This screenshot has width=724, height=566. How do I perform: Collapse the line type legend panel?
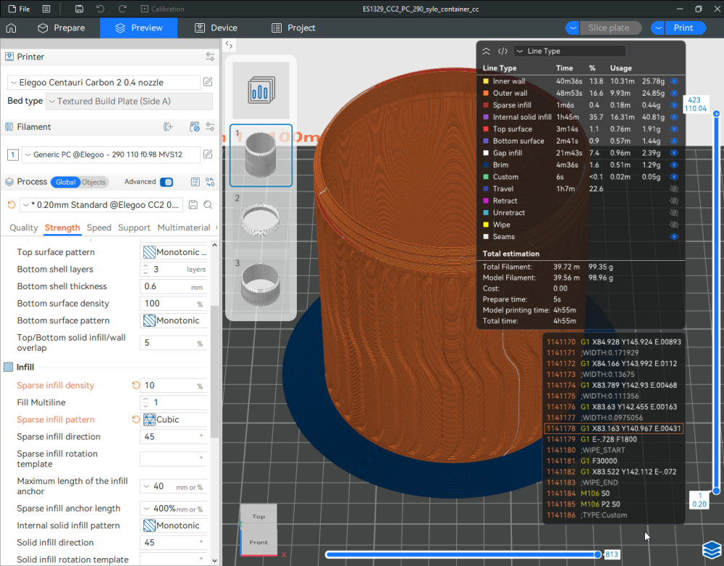coord(487,51)
